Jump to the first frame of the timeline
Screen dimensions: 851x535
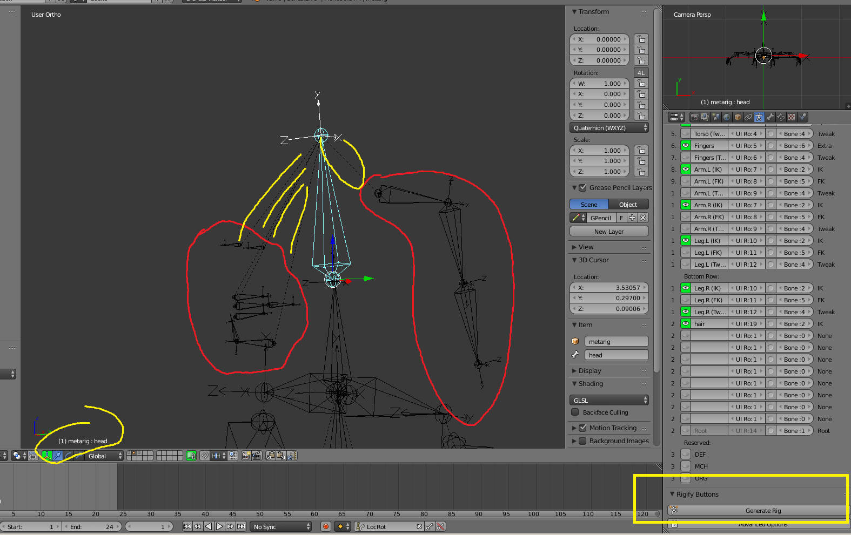pyautogui.click(x=187, y=526)
